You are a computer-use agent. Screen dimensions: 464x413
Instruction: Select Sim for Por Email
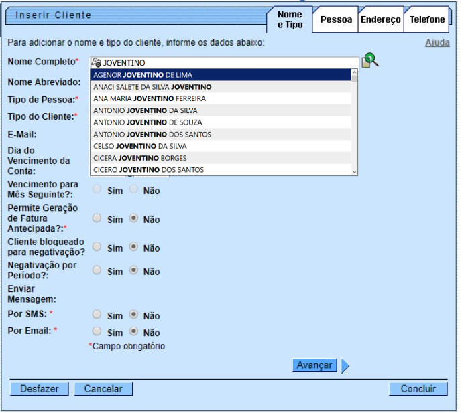coord(97,331)
